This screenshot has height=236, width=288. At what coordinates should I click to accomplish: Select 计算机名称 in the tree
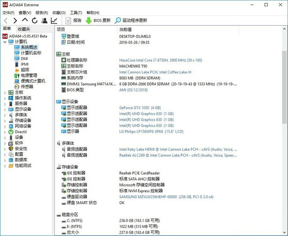[x=31, y=53]
